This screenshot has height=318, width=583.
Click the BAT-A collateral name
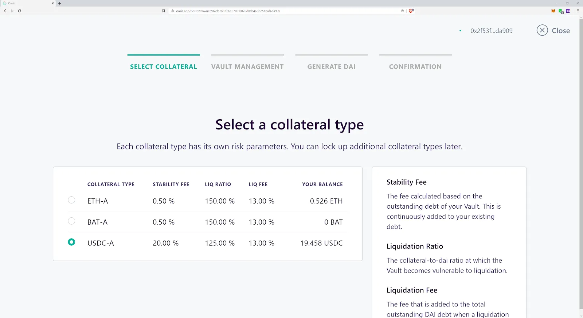(x=97, y=222)
